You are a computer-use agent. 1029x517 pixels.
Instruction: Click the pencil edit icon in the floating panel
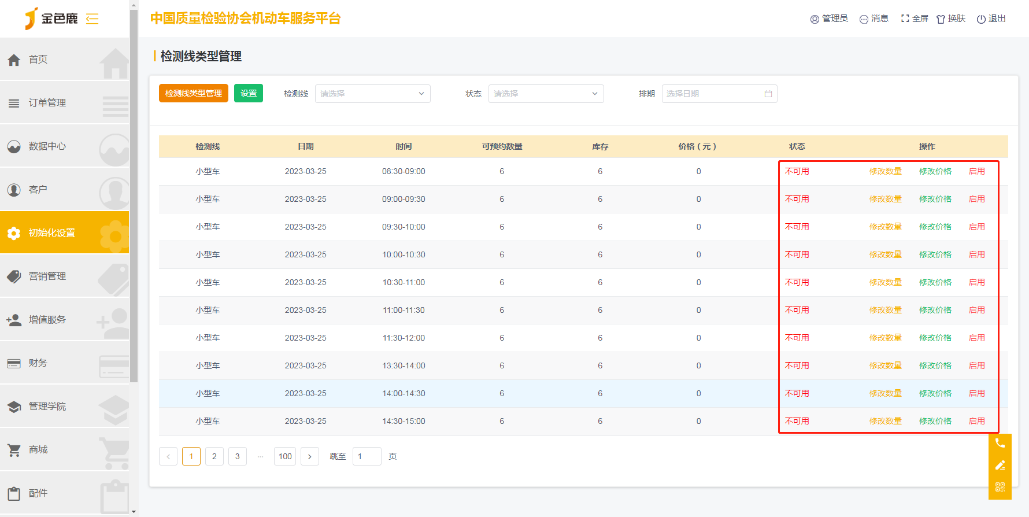(x=1000, y=466)
